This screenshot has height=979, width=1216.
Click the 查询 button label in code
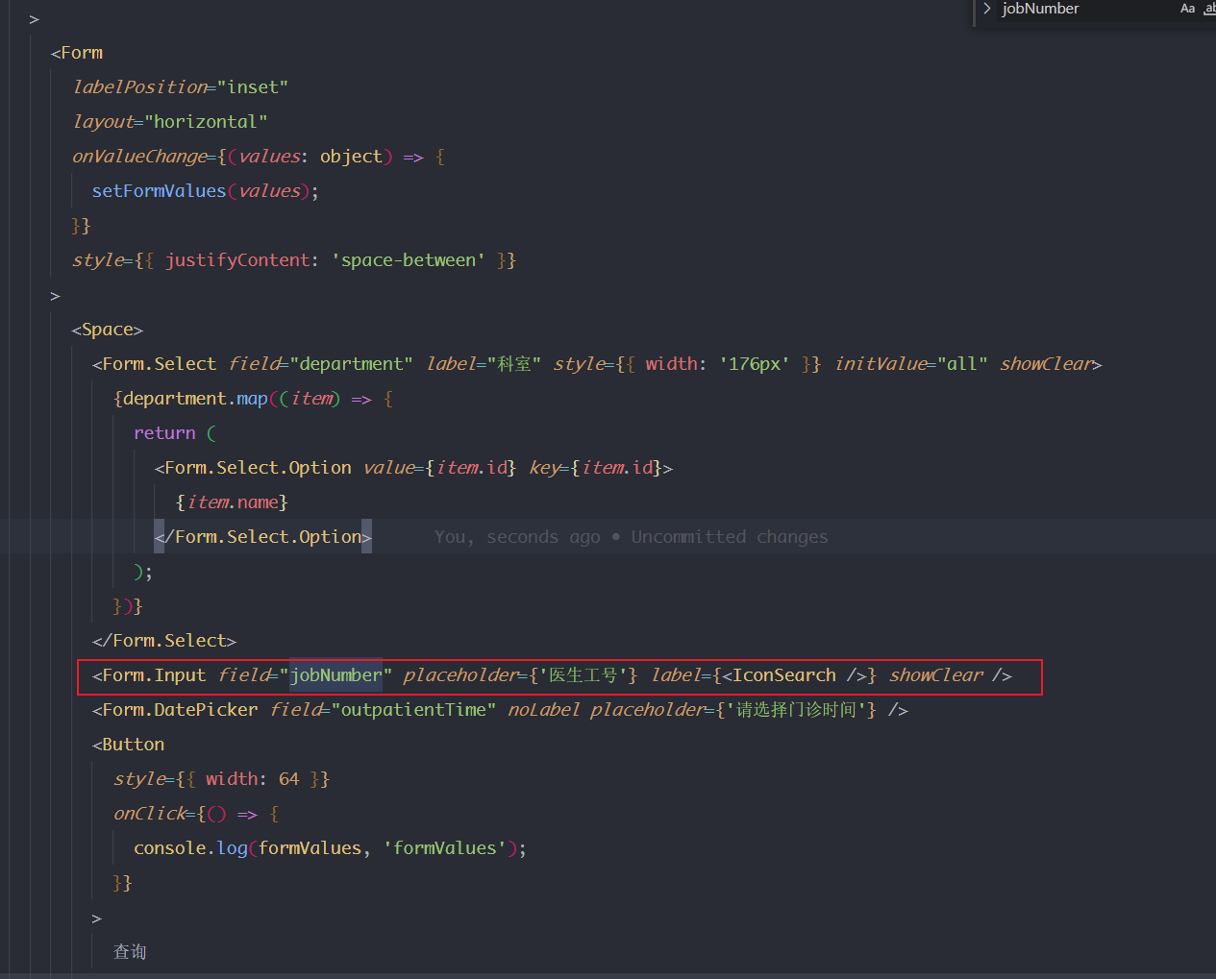pyautogui.click(x=129, y=951)
